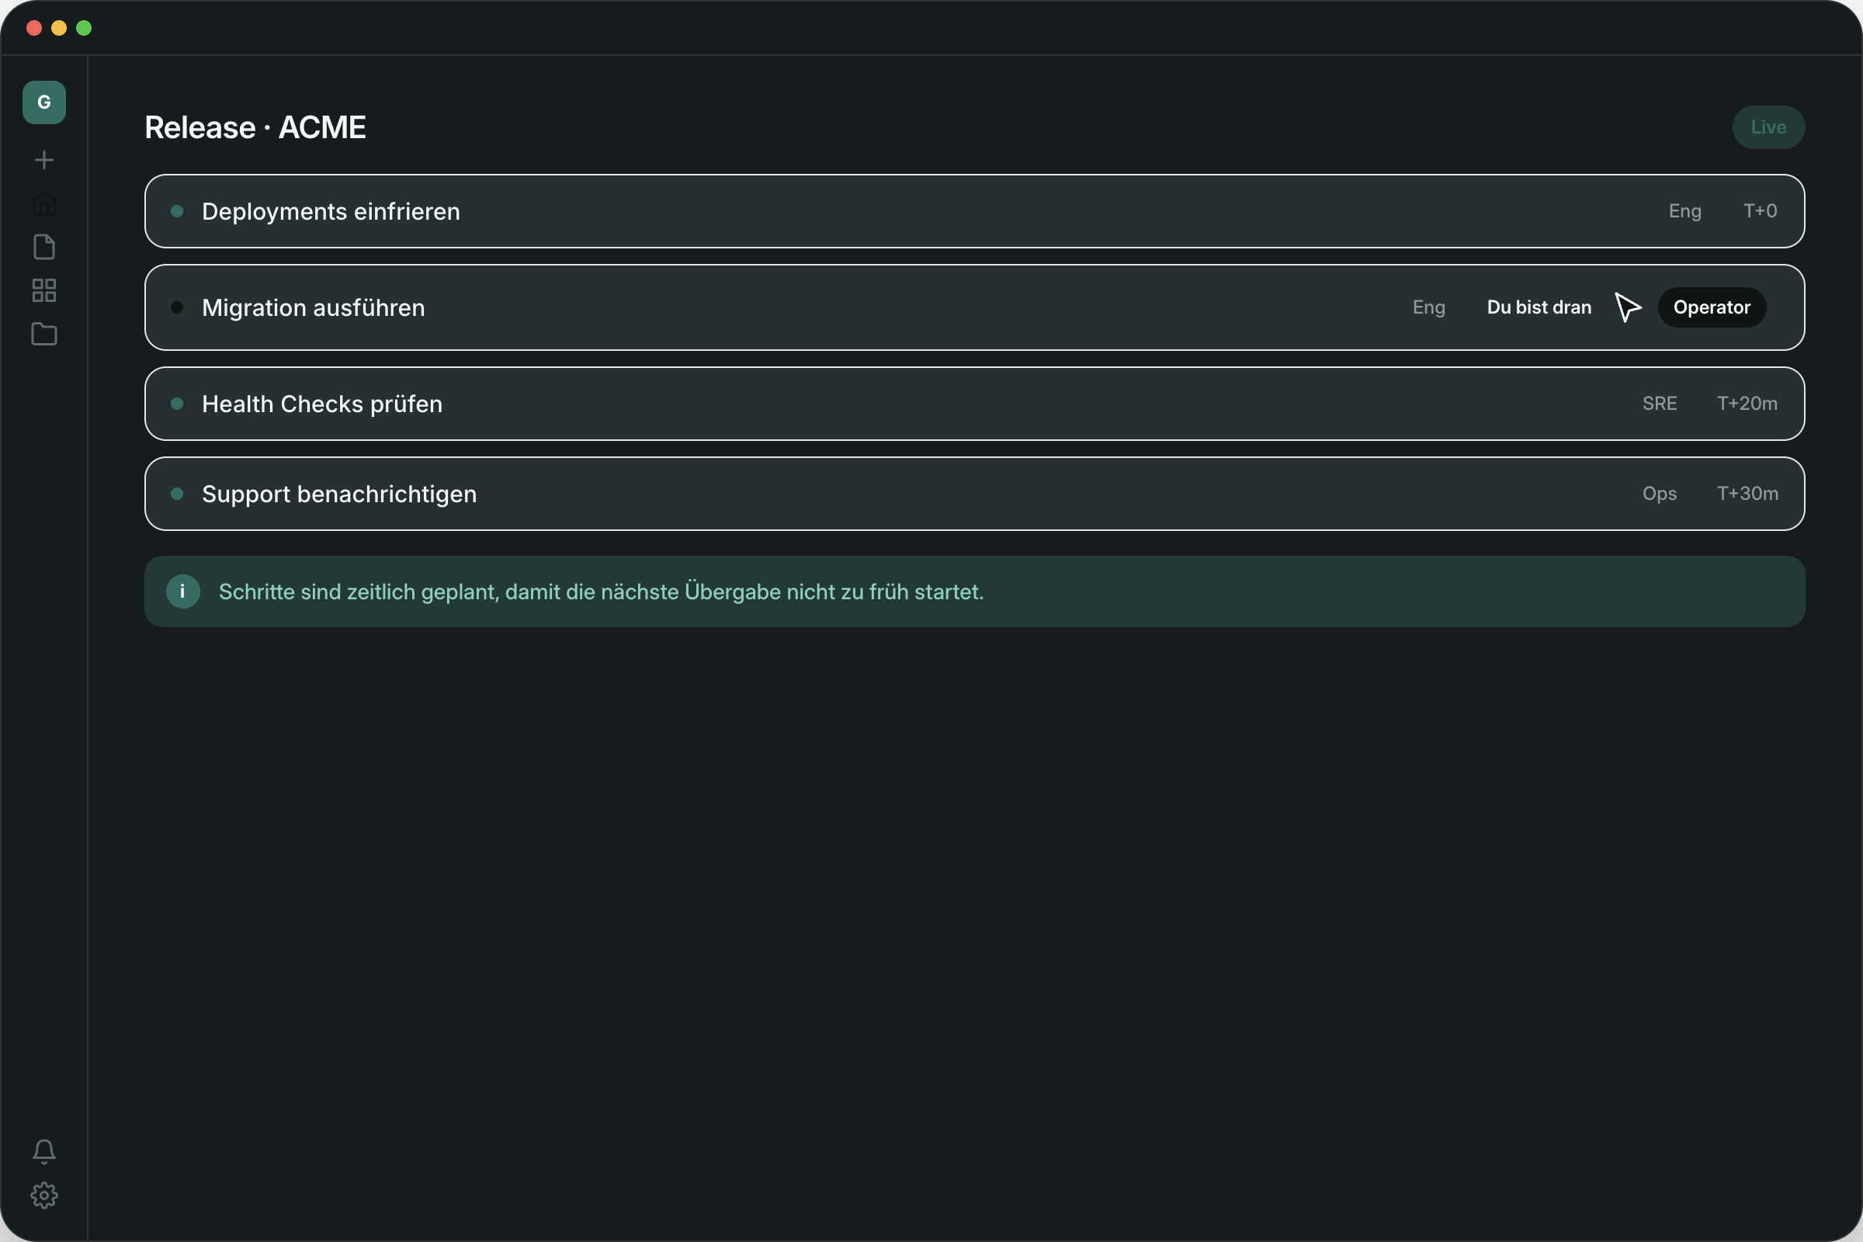Click the plus icon in sidebar
1863x1242 pixels.
pyautogui.click(x=44, y=160)
